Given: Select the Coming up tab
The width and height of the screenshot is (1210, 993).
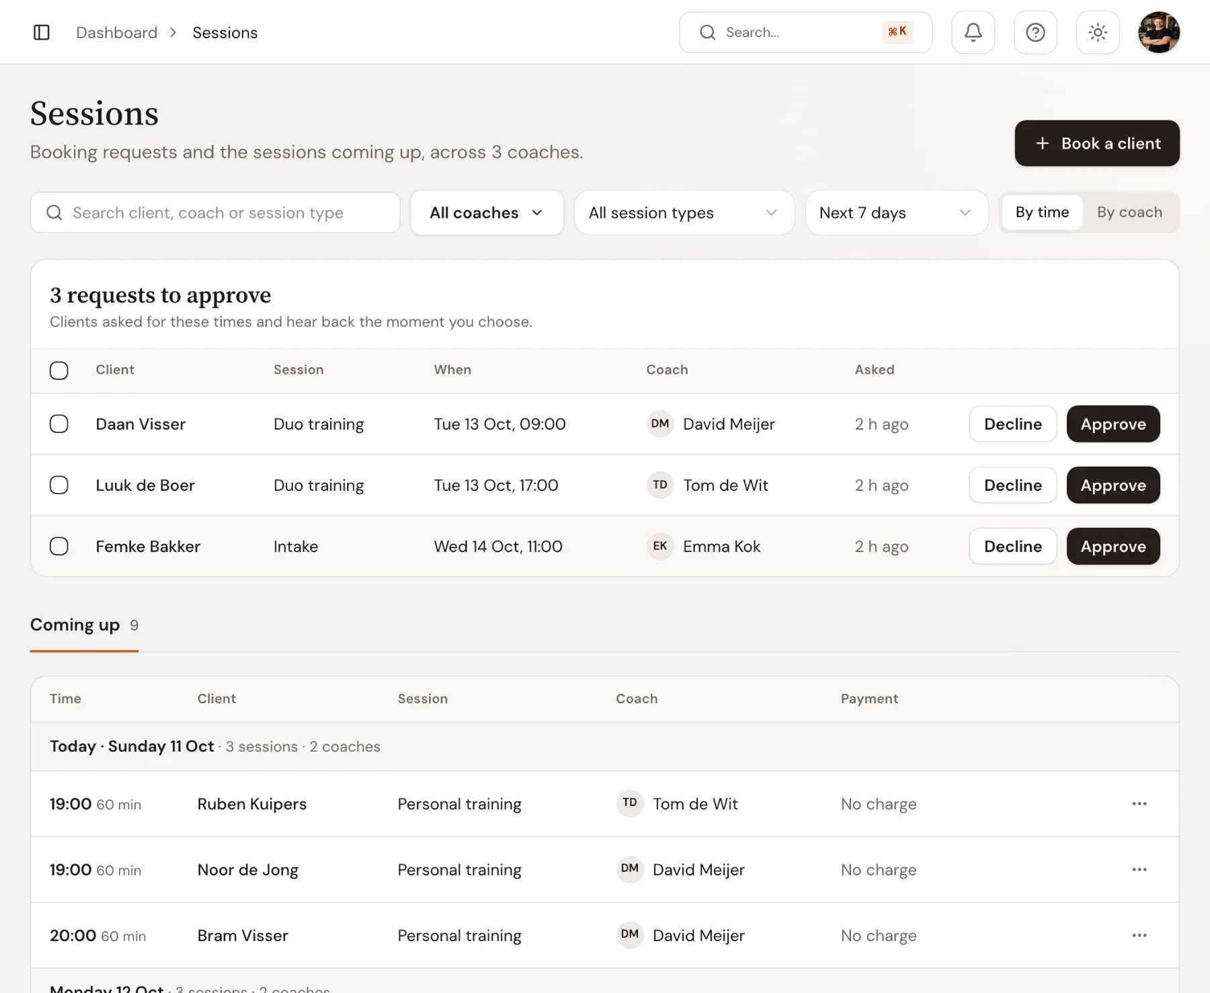Looking at the screenshot, I should tap(84, 625).
